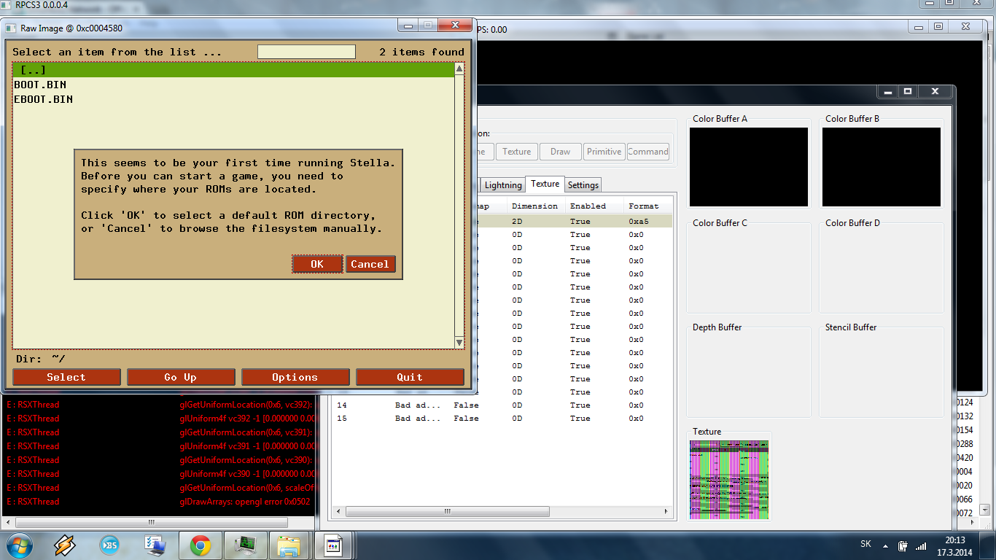996x560 pixels.
Task: Click the Color Buffer A preview
Action: (x=749, y=167)
